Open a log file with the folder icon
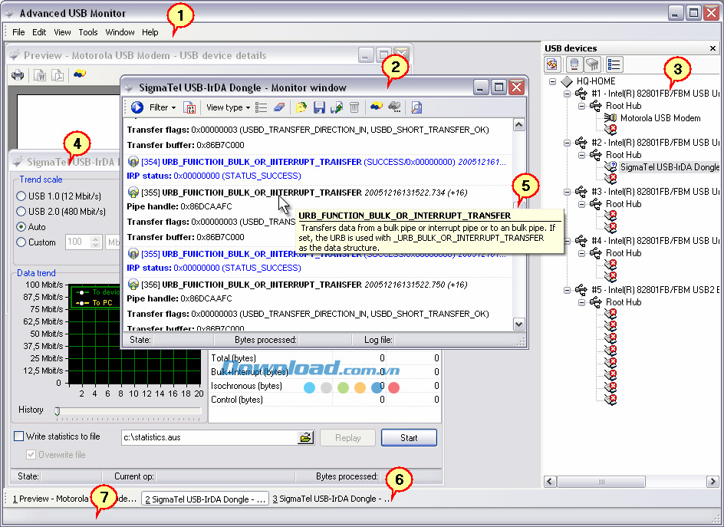 point(301,107)
